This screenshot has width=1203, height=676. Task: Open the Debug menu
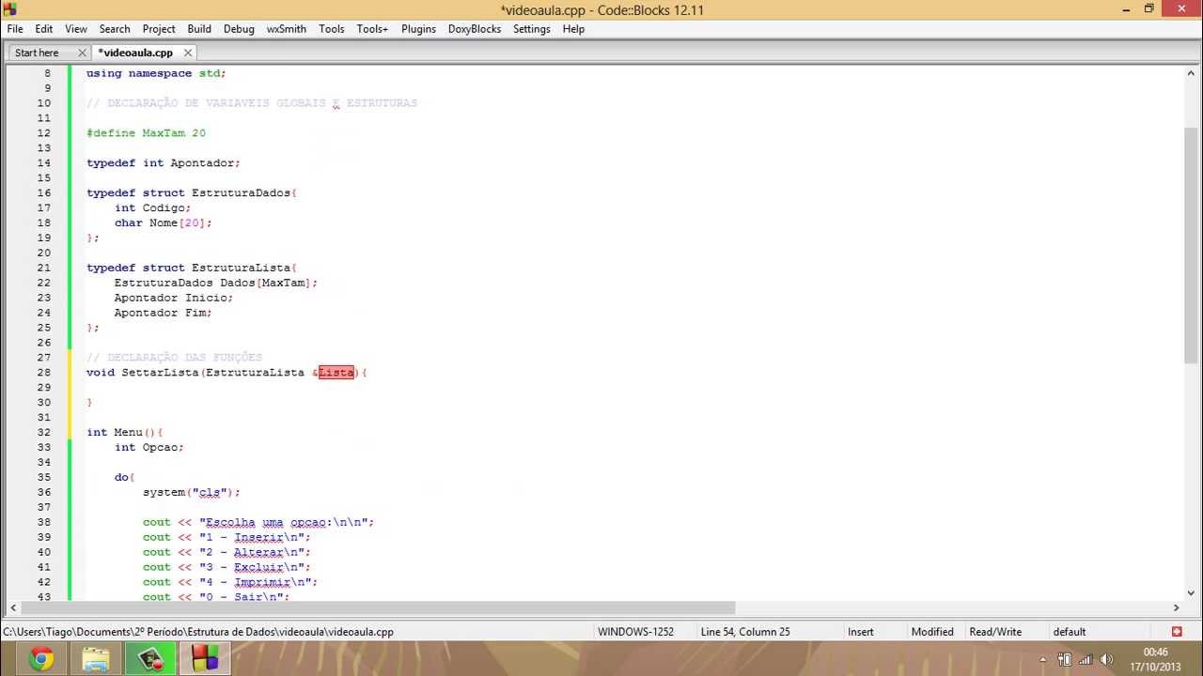tap(239, 29)
